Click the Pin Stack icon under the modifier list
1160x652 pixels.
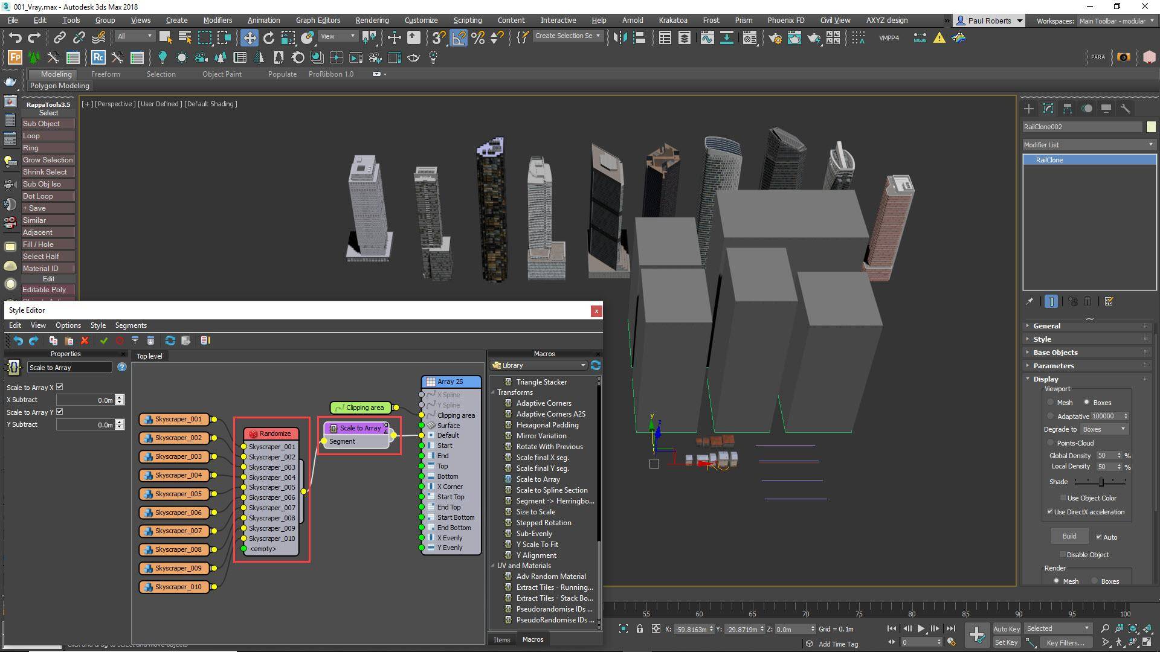pos(1029,302)
